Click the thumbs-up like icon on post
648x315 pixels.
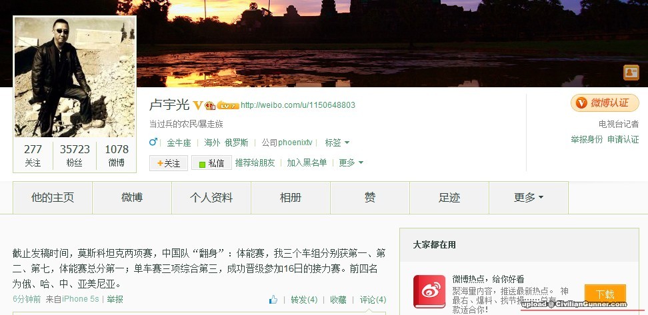point(273,300)
